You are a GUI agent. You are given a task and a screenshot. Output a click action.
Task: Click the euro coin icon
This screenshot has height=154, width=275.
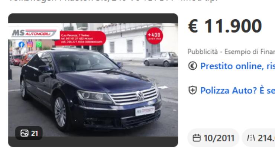tap(192, 66)
